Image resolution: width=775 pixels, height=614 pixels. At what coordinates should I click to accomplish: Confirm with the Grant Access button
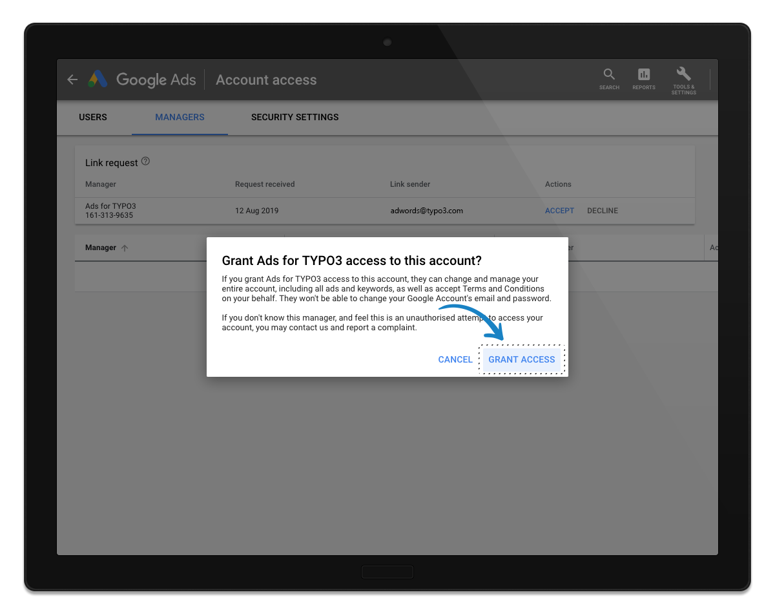521,359
